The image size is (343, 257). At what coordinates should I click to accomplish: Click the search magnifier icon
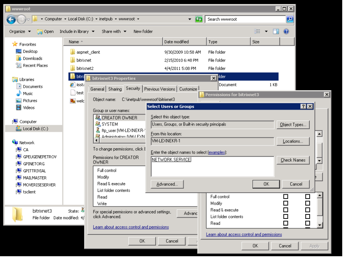(290, 19)
